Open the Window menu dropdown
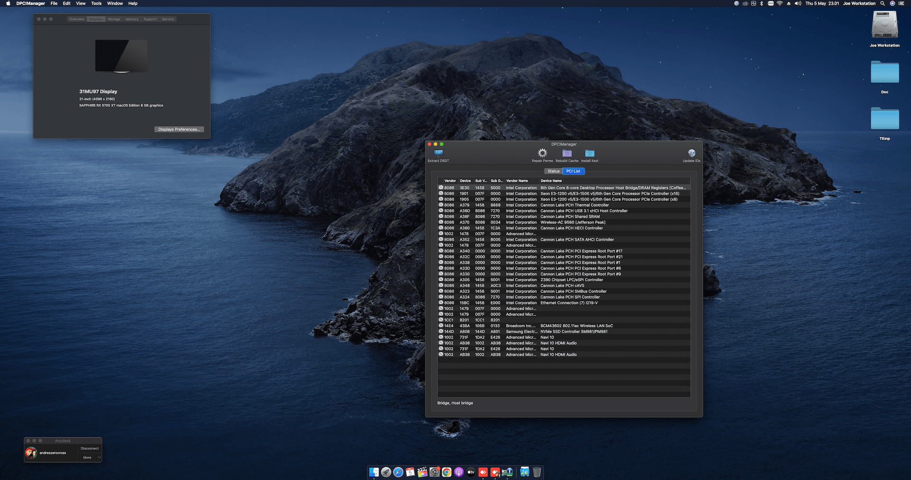This screenshot has height=480, width=911. coord(115,3)
